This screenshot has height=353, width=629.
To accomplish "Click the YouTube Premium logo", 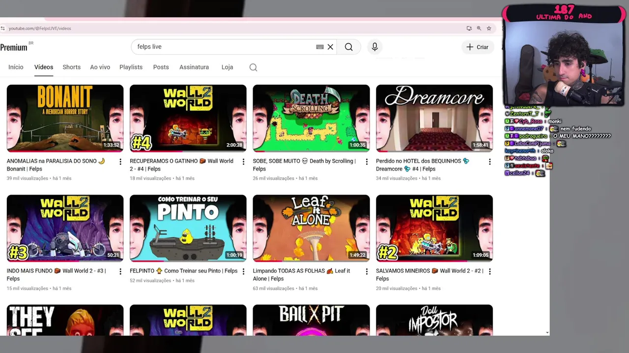I will pyautogui.click(x=15, y=47).
